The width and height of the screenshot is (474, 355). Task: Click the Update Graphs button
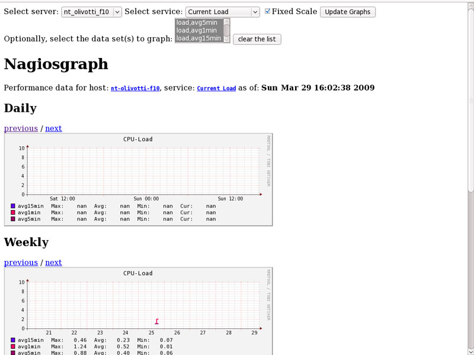coord(348,12)
